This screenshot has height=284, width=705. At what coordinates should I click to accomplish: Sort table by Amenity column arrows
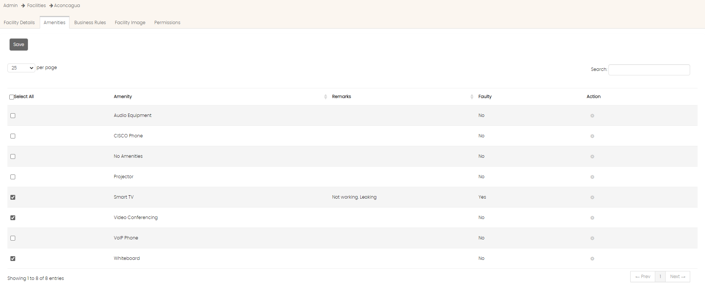click(325, 97)
